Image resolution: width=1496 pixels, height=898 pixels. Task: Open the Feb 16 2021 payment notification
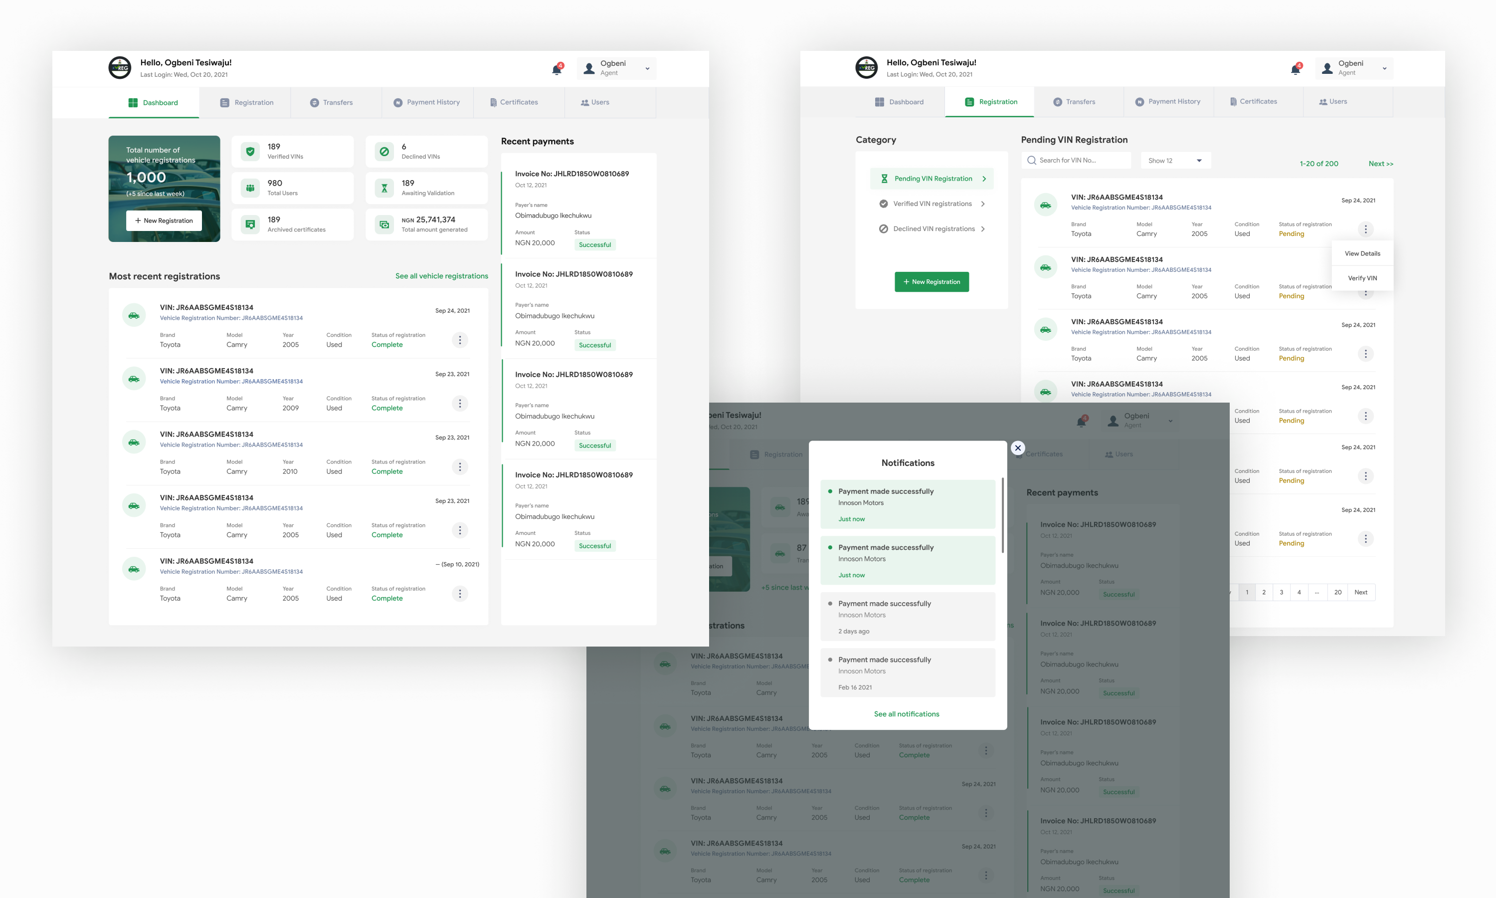[x=908, y=673]
